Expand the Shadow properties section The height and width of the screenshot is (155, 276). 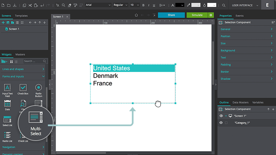[246, 79]
